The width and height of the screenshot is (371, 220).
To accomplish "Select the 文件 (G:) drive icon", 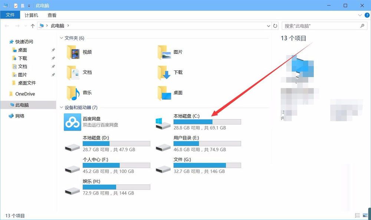I will coord(163,169).
